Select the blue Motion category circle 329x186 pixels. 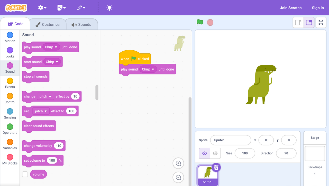(x=10, y=35)
